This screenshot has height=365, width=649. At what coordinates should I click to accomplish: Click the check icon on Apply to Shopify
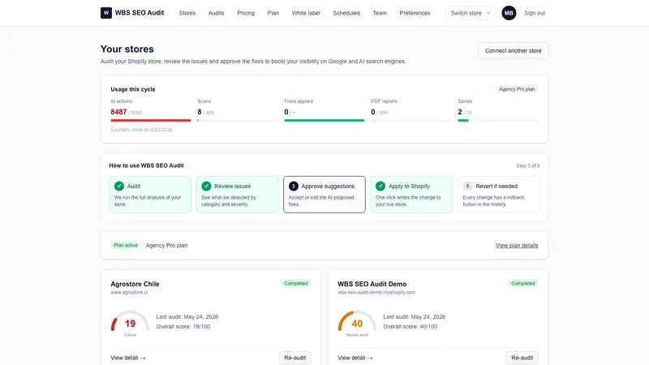pyautogui.click(x=380, y=187)
